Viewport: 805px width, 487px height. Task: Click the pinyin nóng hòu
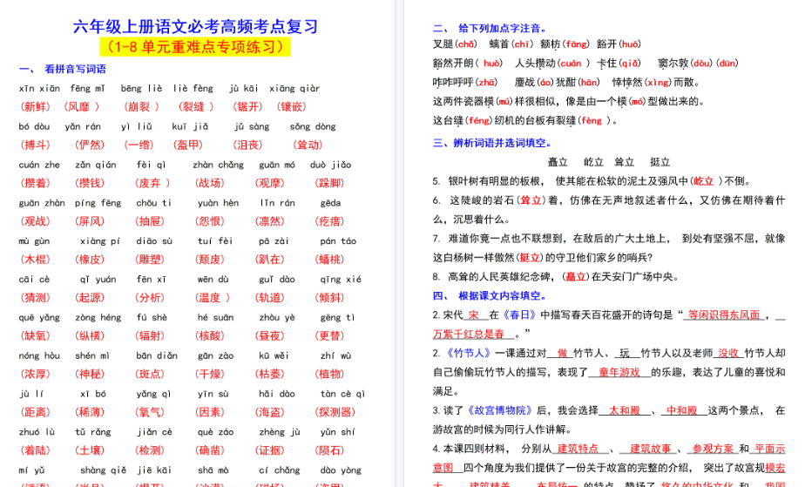39,355
